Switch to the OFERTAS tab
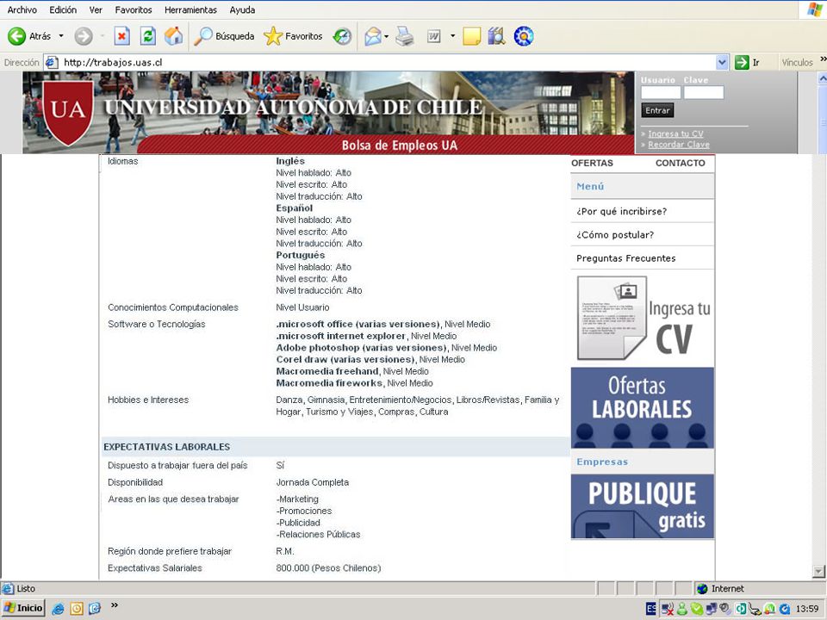 (x=592, y=163)
